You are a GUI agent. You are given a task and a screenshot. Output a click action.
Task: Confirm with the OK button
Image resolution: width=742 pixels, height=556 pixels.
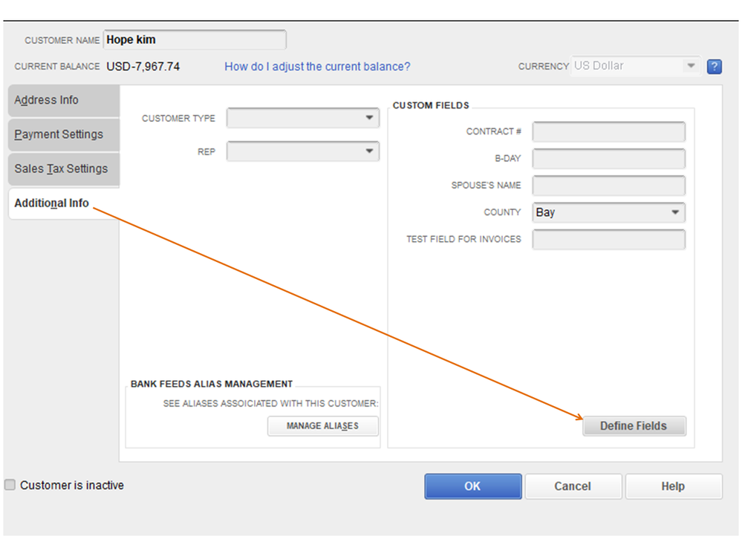472,486
